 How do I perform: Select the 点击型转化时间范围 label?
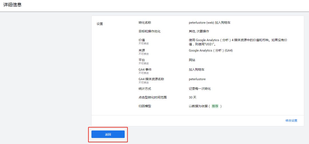pyautogui.click(x=153, y=97)
